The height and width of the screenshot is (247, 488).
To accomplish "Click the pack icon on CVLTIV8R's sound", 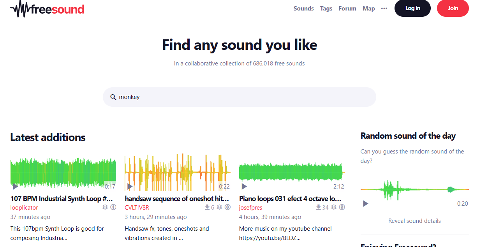I will click(x=219, y=207).
